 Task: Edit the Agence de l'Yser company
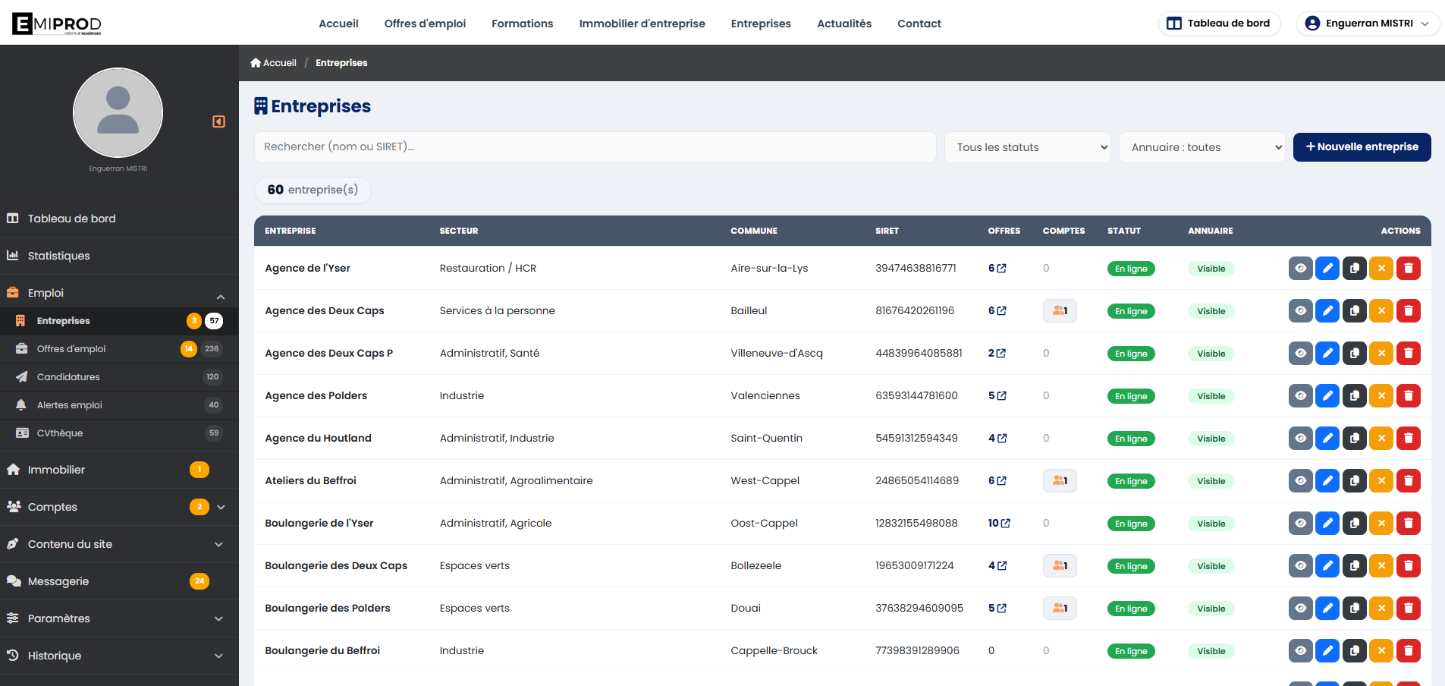point(1327,268)
